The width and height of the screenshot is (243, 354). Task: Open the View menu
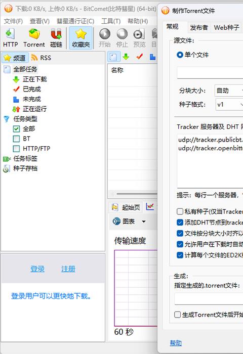pyautogui.click(x=39, y=21)
